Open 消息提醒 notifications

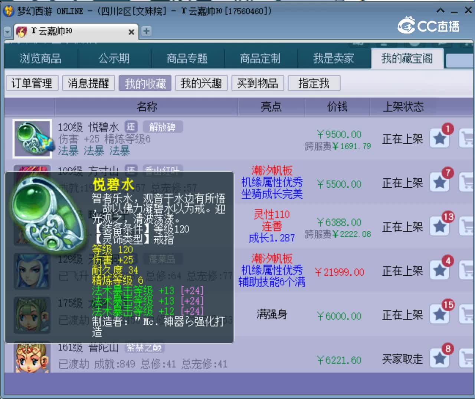pos(88,83)
